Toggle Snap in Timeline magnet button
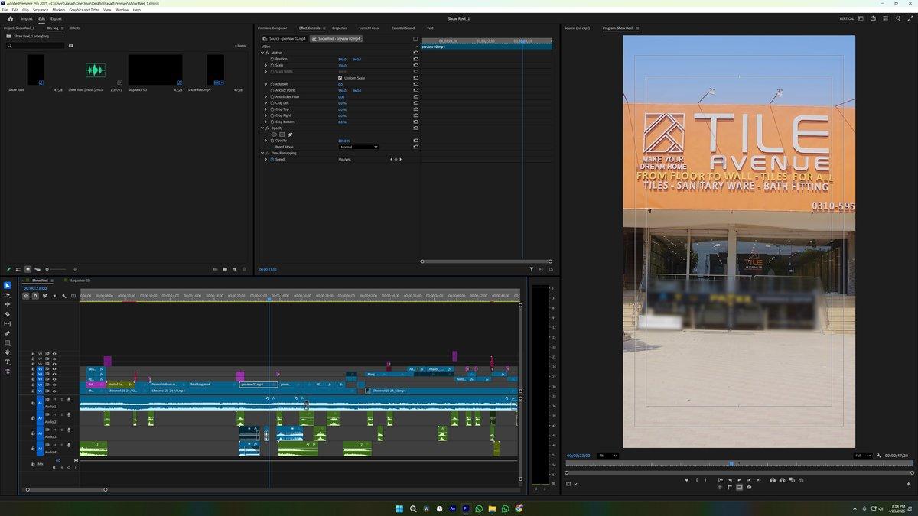 point(35,296)
